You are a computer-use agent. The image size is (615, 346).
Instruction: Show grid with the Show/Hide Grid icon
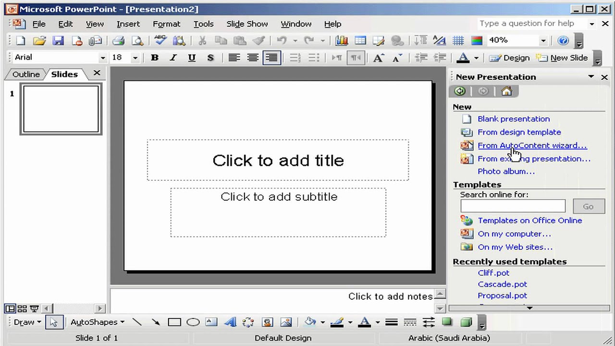(x=458, y=41)
